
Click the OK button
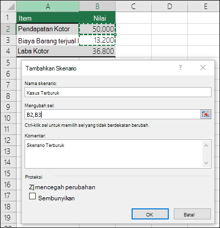(x=150, y=214)
